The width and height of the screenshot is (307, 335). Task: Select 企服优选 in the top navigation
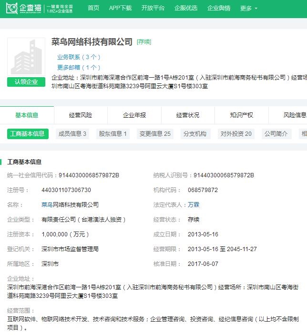coord(186,8)
